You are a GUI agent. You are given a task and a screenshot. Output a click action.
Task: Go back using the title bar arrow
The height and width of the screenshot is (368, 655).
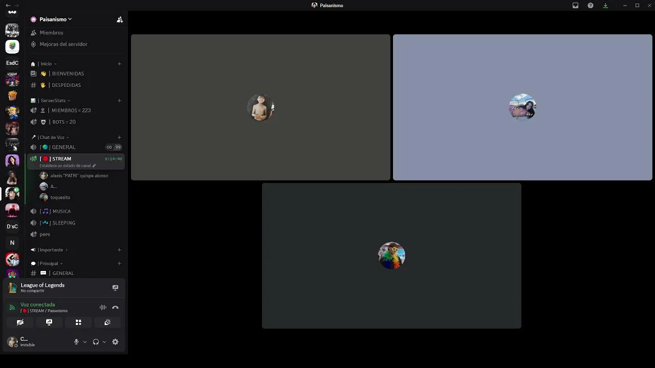(8, 6)
